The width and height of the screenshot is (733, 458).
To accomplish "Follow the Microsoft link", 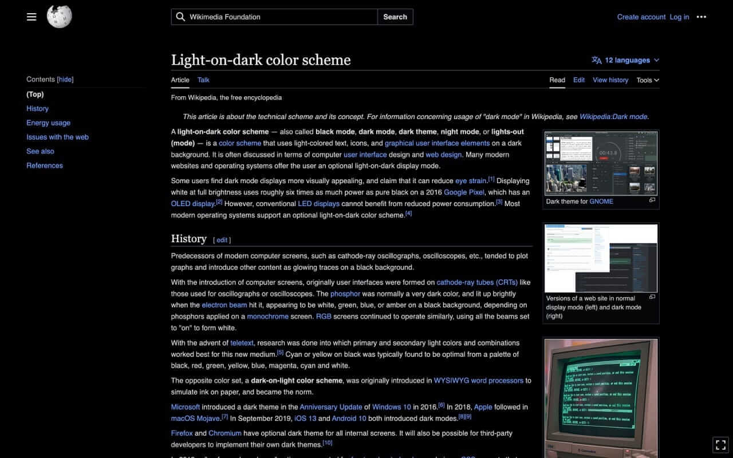I will [x=186, y=407].
